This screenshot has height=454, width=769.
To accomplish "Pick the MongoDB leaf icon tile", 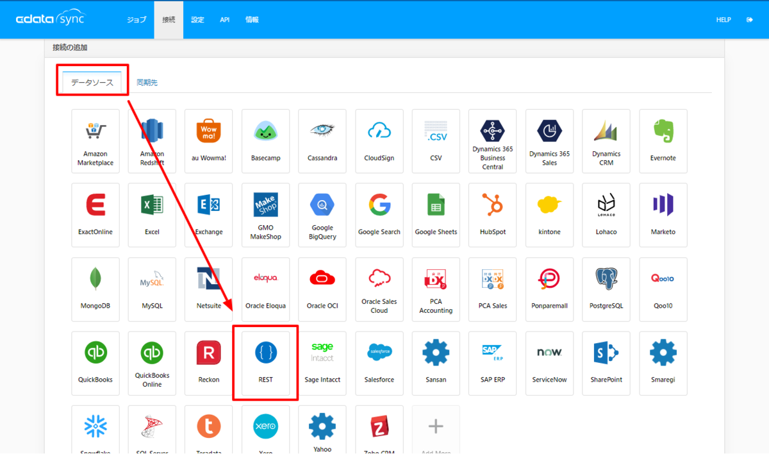I will [95, 289].
